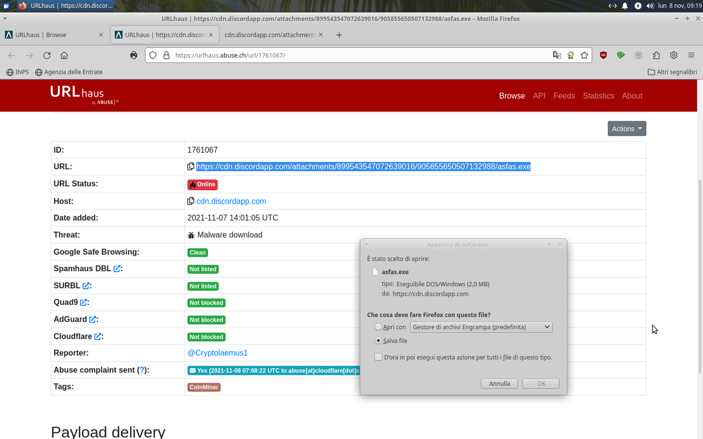This screenshot has width=703, height=439.
Task: Click the OK button in download dialog
Action: 541,384
